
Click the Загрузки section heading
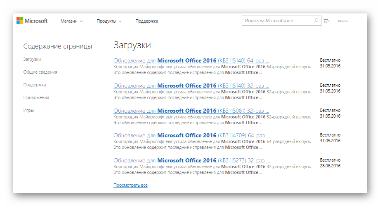coord(132,45)
